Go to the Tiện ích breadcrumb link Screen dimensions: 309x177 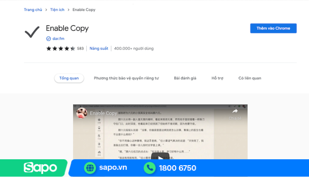coord(57,10)
